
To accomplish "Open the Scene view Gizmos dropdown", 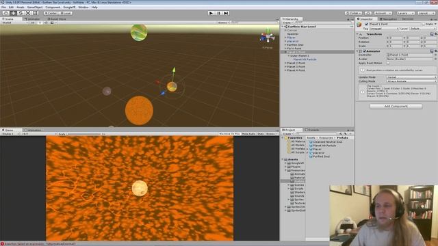I will click(223, 23).
